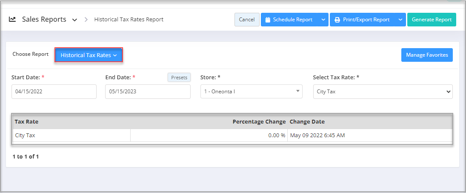The width and height of the screenshot is (466, 193).
Task: Open the Store selection dropdown
Action: 251,92
